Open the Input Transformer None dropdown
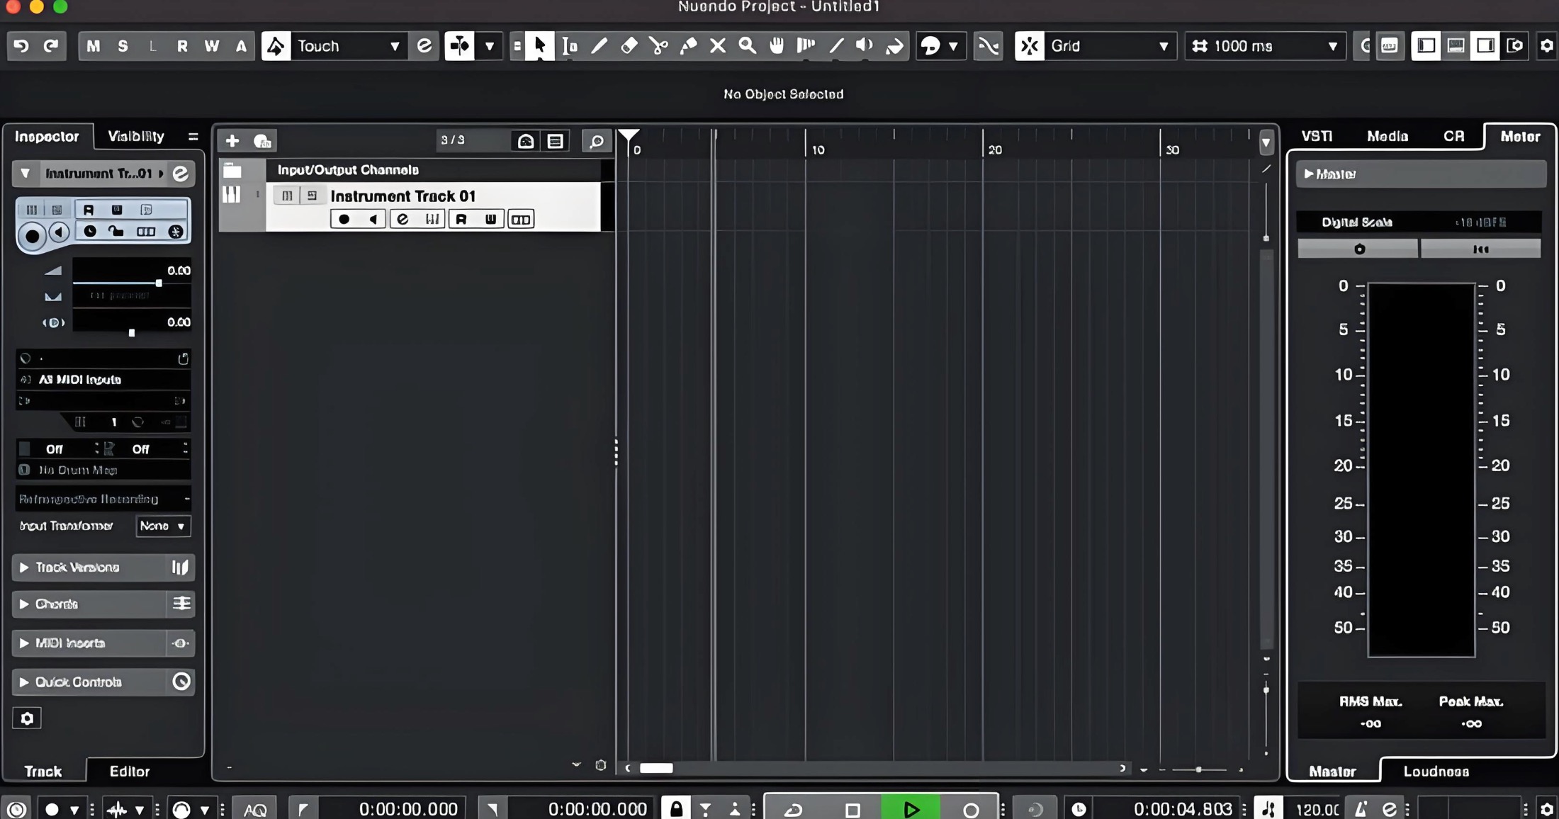The image size is (1559, 819). 163,526
